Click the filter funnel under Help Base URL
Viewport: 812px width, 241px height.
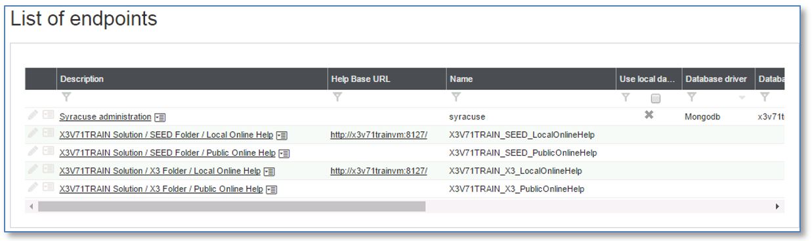point(337,97)
